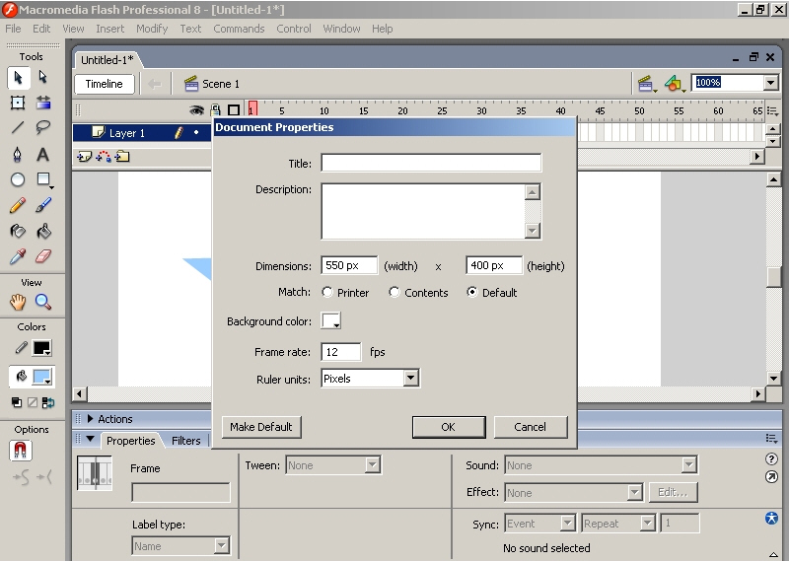Click the Description text area
The width and height of the screenshot is (789, 562).
(423, 211)
